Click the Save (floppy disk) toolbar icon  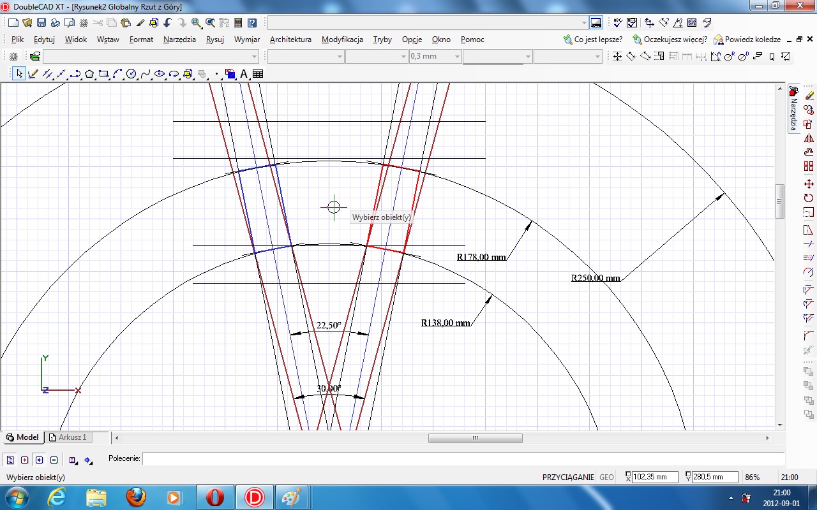click(x=41, y=23)
